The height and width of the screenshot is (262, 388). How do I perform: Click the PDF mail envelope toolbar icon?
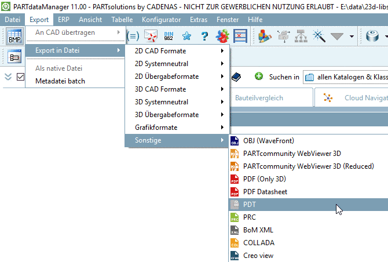point(151,36)
